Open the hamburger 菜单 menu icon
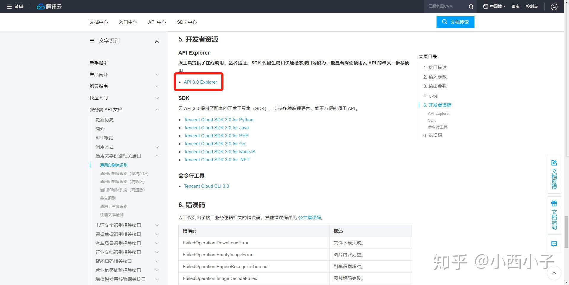The width and height of the screenshot is (569, 285). point(9,7)
